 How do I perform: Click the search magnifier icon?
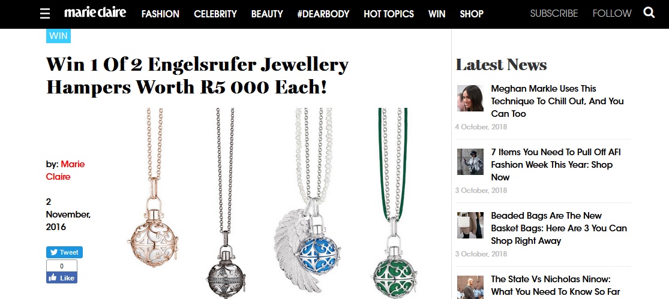(x=649, y=13)
